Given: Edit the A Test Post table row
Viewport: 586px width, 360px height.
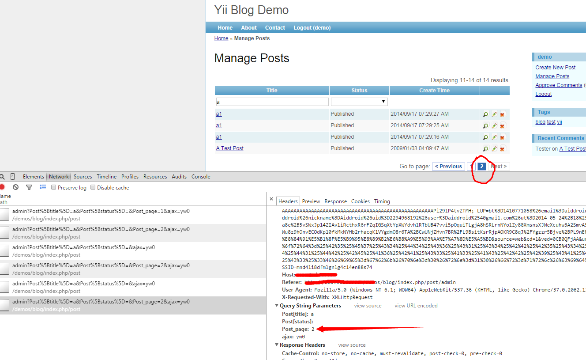Looking at the screenshot, I should click(494, 149).
